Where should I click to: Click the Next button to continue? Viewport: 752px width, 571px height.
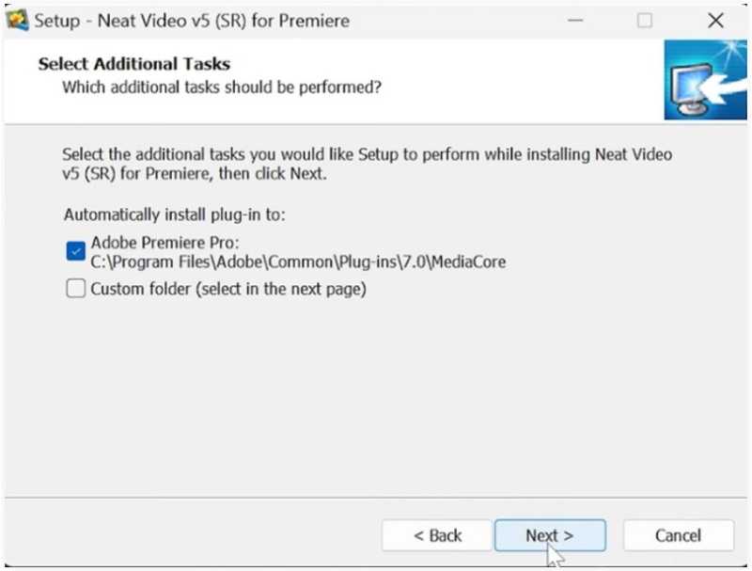click(x=549, y=535)
